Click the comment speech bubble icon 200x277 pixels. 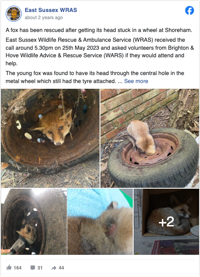(33, 268)
